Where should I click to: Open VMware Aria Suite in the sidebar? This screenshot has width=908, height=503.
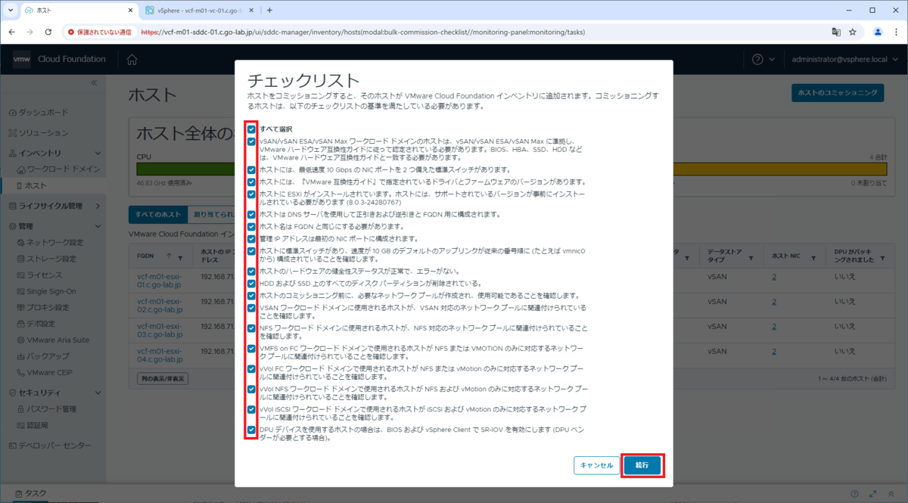[58, 340]
